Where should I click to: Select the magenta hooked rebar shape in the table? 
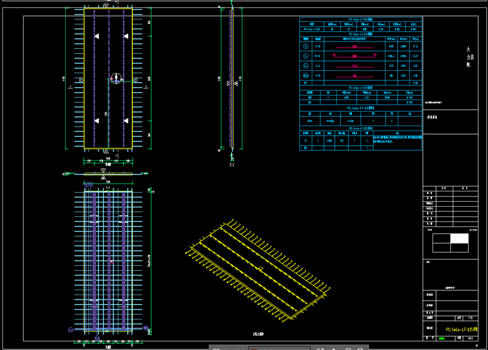click(x=354, y=55)
